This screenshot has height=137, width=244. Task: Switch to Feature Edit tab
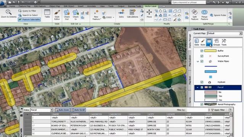point(40,6)
